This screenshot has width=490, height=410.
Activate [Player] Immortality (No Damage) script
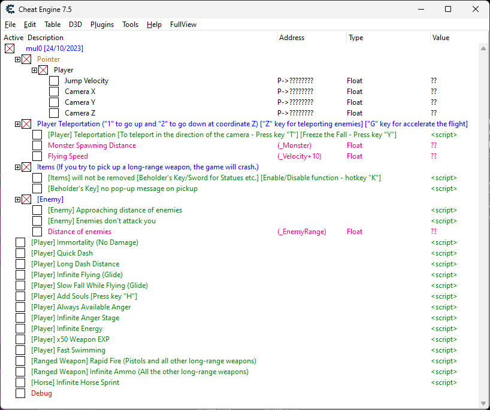20,242
